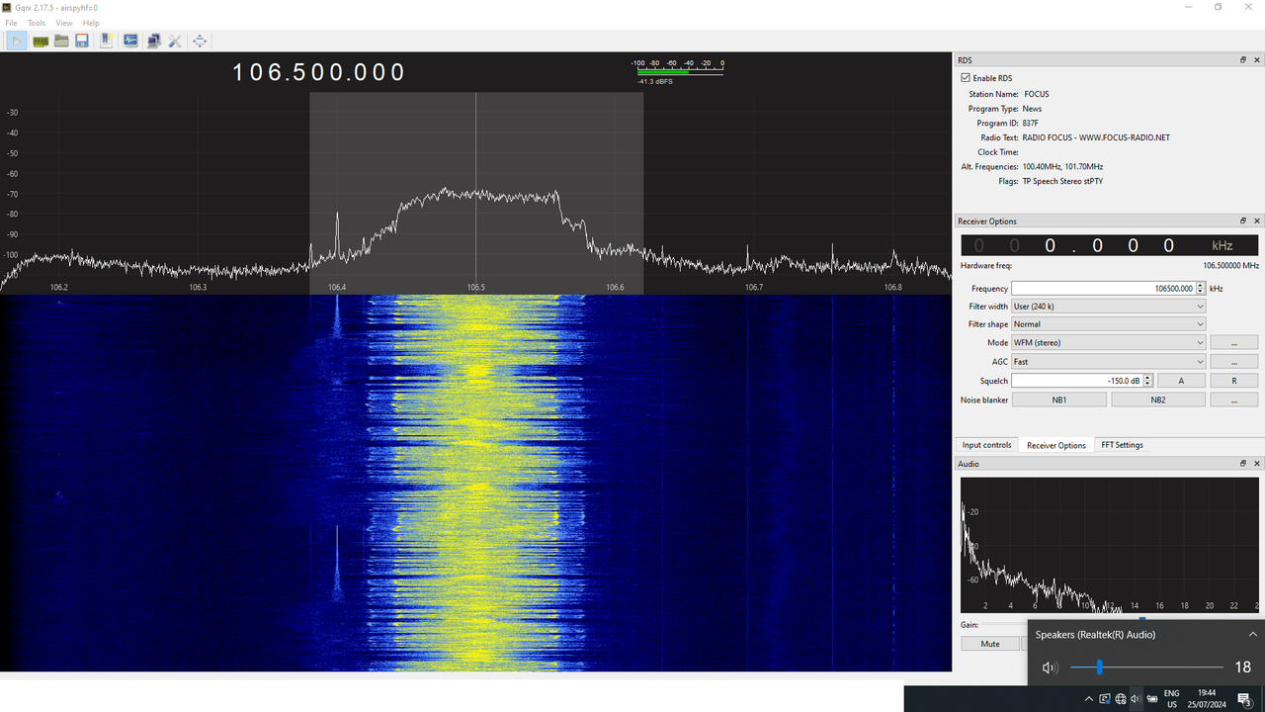Click the Squelch -150.0 dB field

click(1076, 381)
